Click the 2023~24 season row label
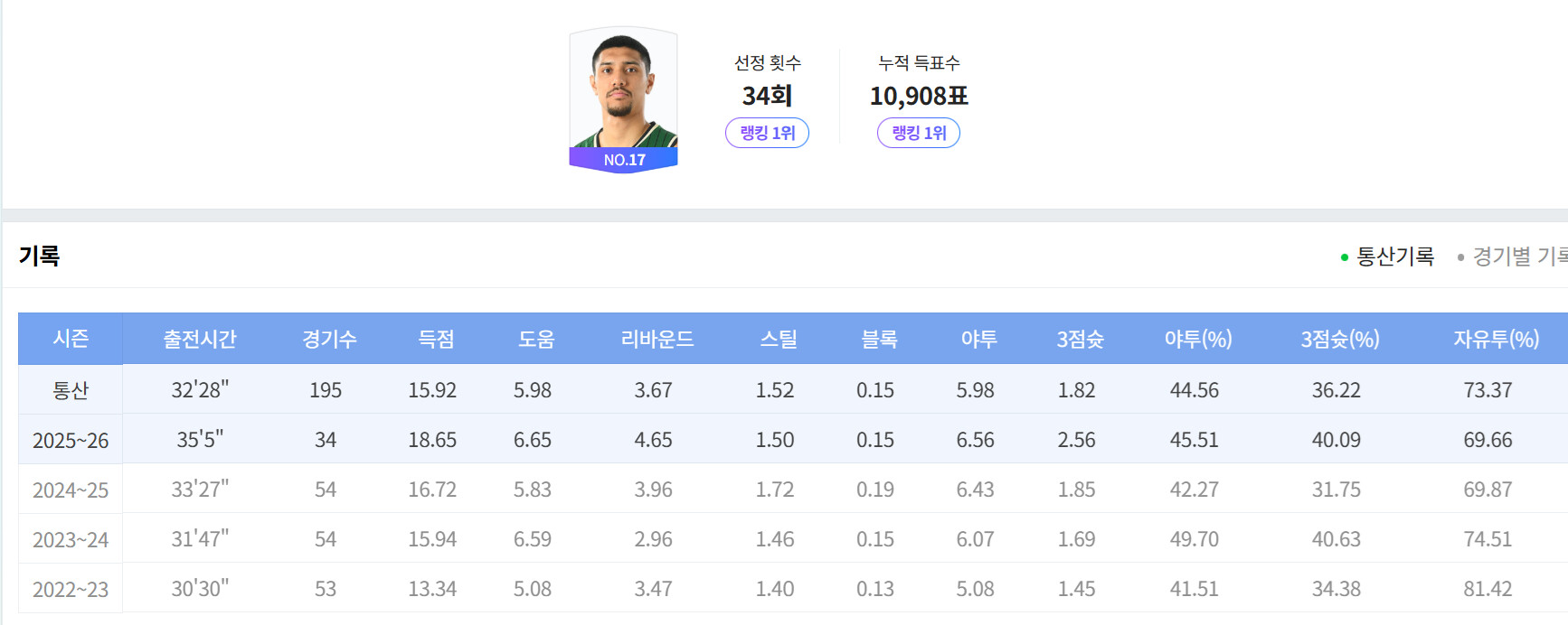The height and width of the screenshot is (625, 1568). click(x=71, y=539)
